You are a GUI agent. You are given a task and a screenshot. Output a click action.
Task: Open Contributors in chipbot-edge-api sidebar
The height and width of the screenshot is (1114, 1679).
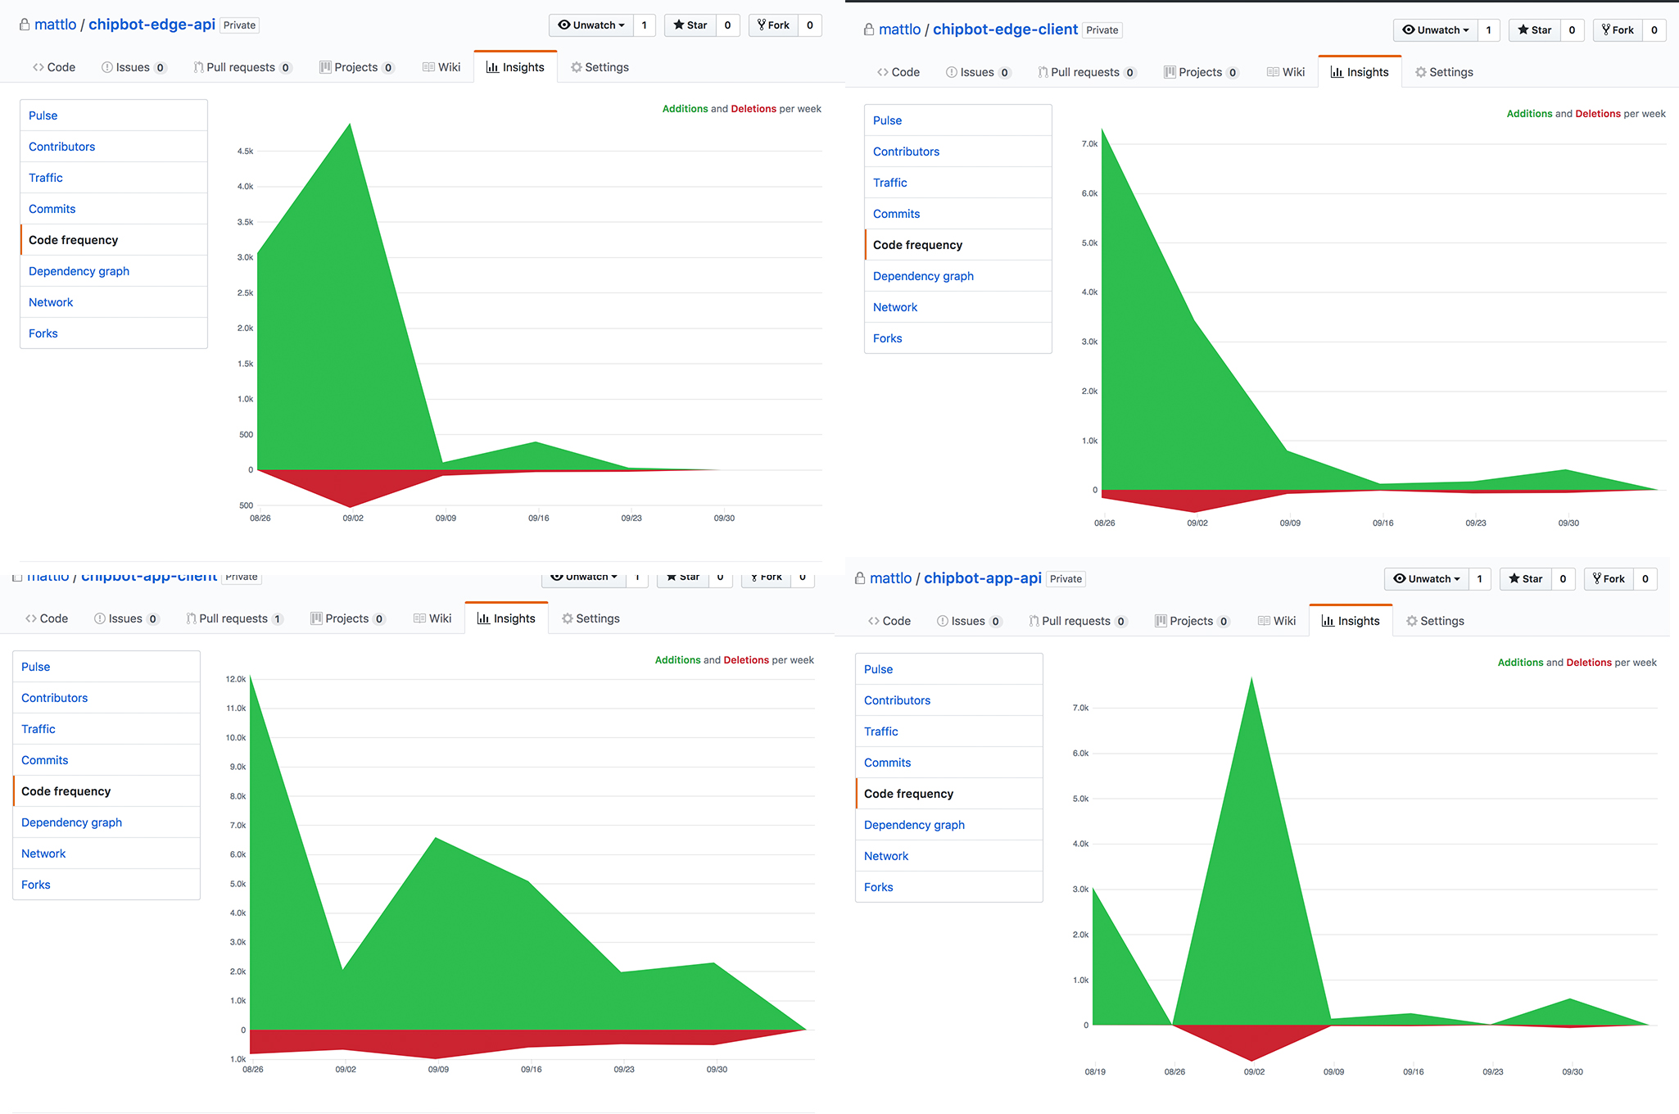click(114, 147)
